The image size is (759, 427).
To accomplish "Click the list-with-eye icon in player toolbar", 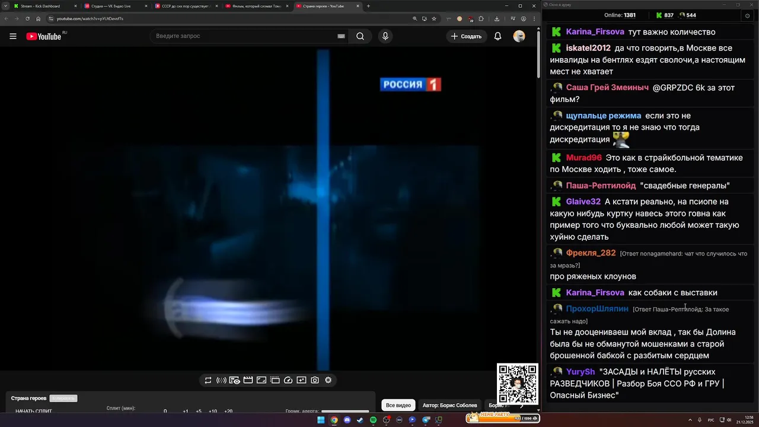I will 235,380.
